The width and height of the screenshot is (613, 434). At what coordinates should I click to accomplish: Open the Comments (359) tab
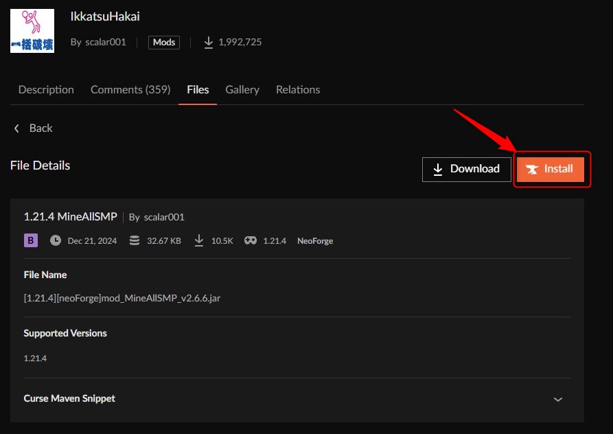pos(130,89)
